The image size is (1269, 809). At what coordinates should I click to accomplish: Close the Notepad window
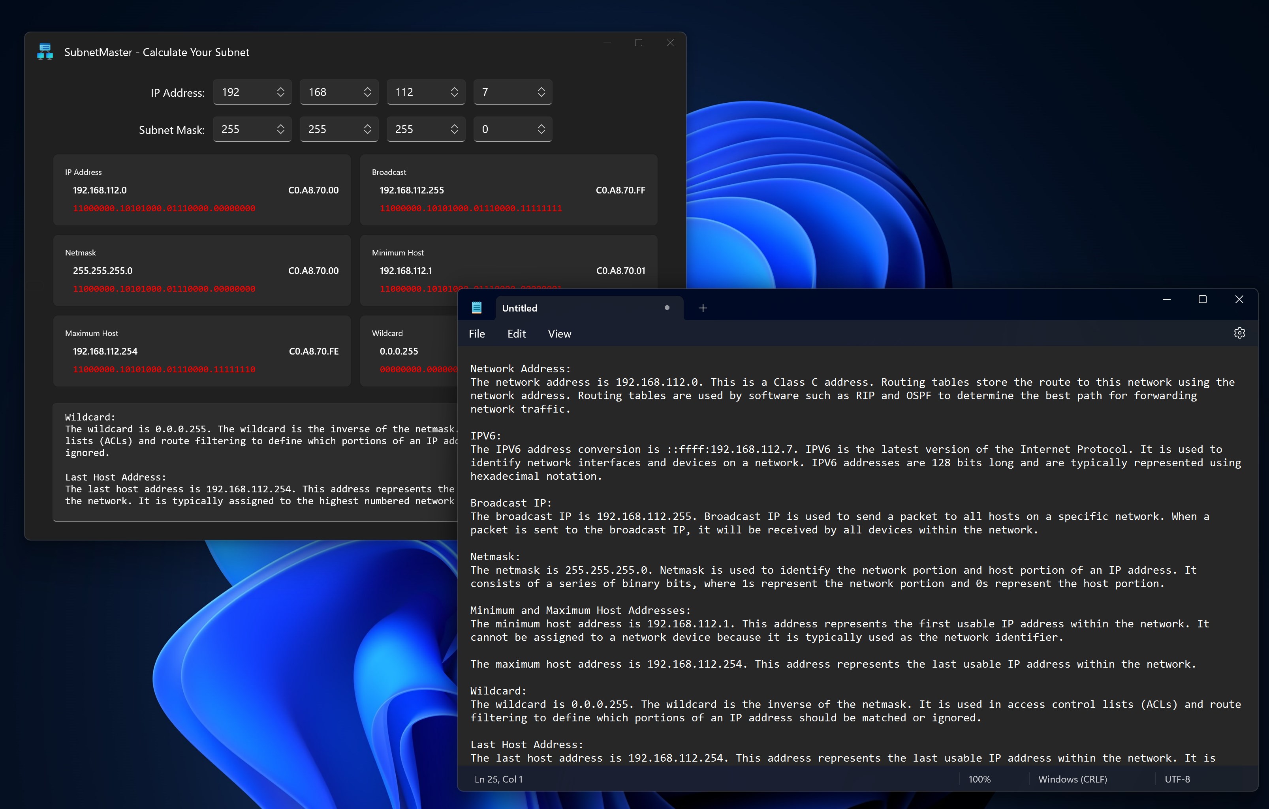coord(1239,299)
